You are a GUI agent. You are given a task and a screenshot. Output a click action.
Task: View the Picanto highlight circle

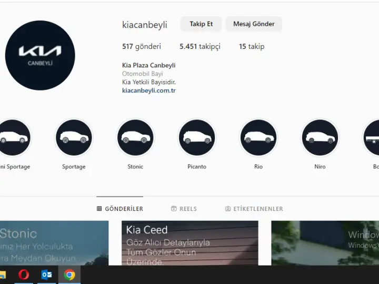tap(197, 138)
